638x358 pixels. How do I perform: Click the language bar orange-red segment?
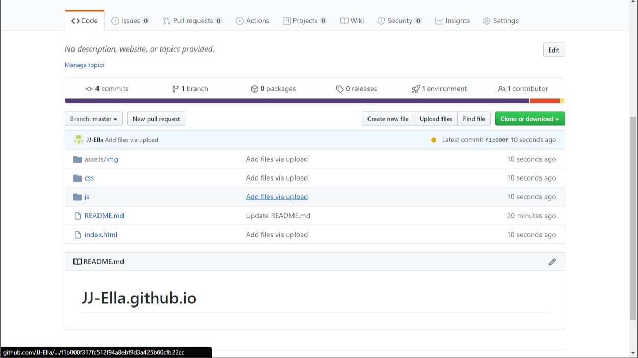(x=545, y=101)
